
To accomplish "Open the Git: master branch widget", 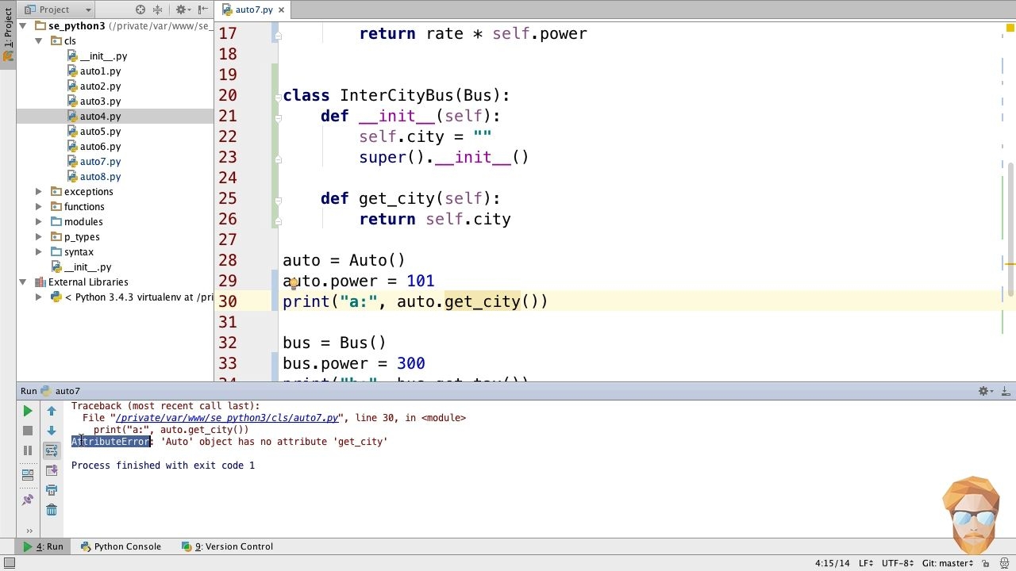I will tap(948, 563).
